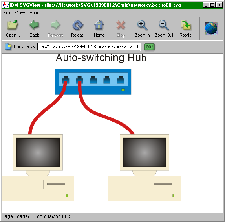Click the SVGView title bar app icon
The height and width of the screenshot is (222, 225).
pos(6,5)
